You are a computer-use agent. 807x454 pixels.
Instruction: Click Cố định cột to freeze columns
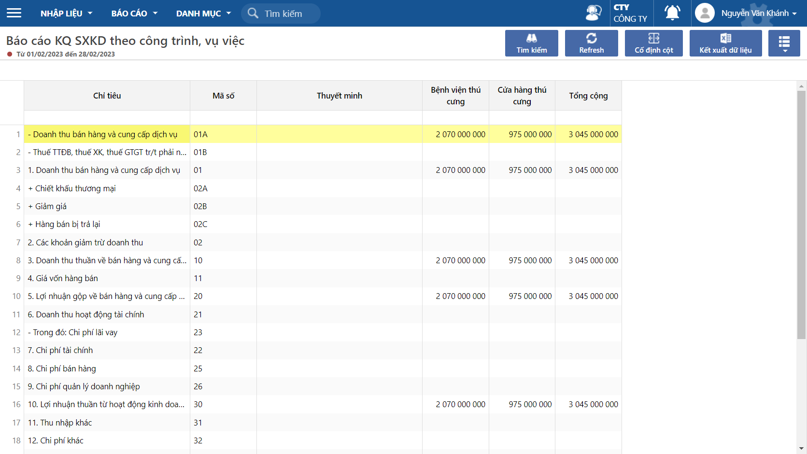(x=653, y=43)
